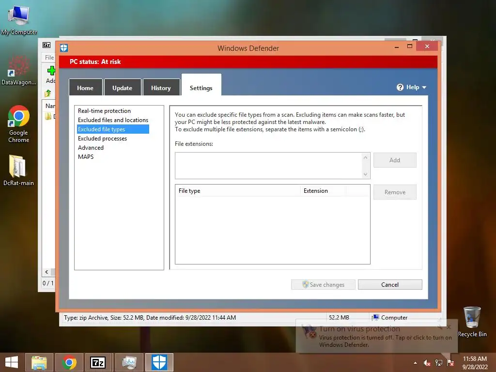
Task: Click the Turn on virus protection notification
Action: 376,337
